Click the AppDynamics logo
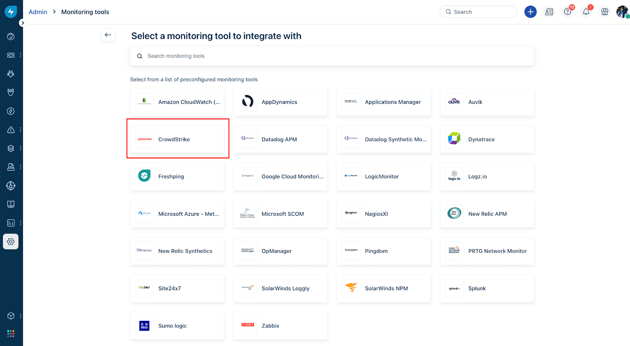 pyautogui.click(x=248, y=102)
